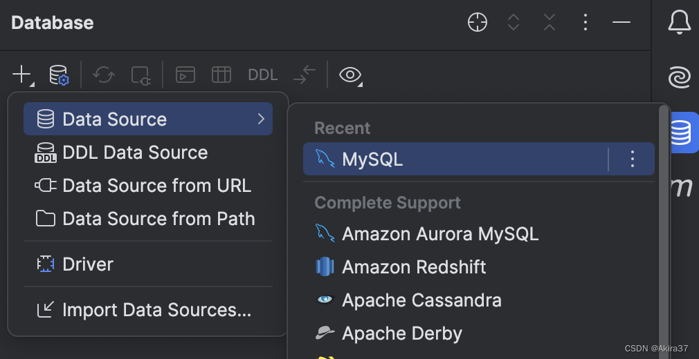Open the MySQL item's three-dot options

[x=632, y=159]
